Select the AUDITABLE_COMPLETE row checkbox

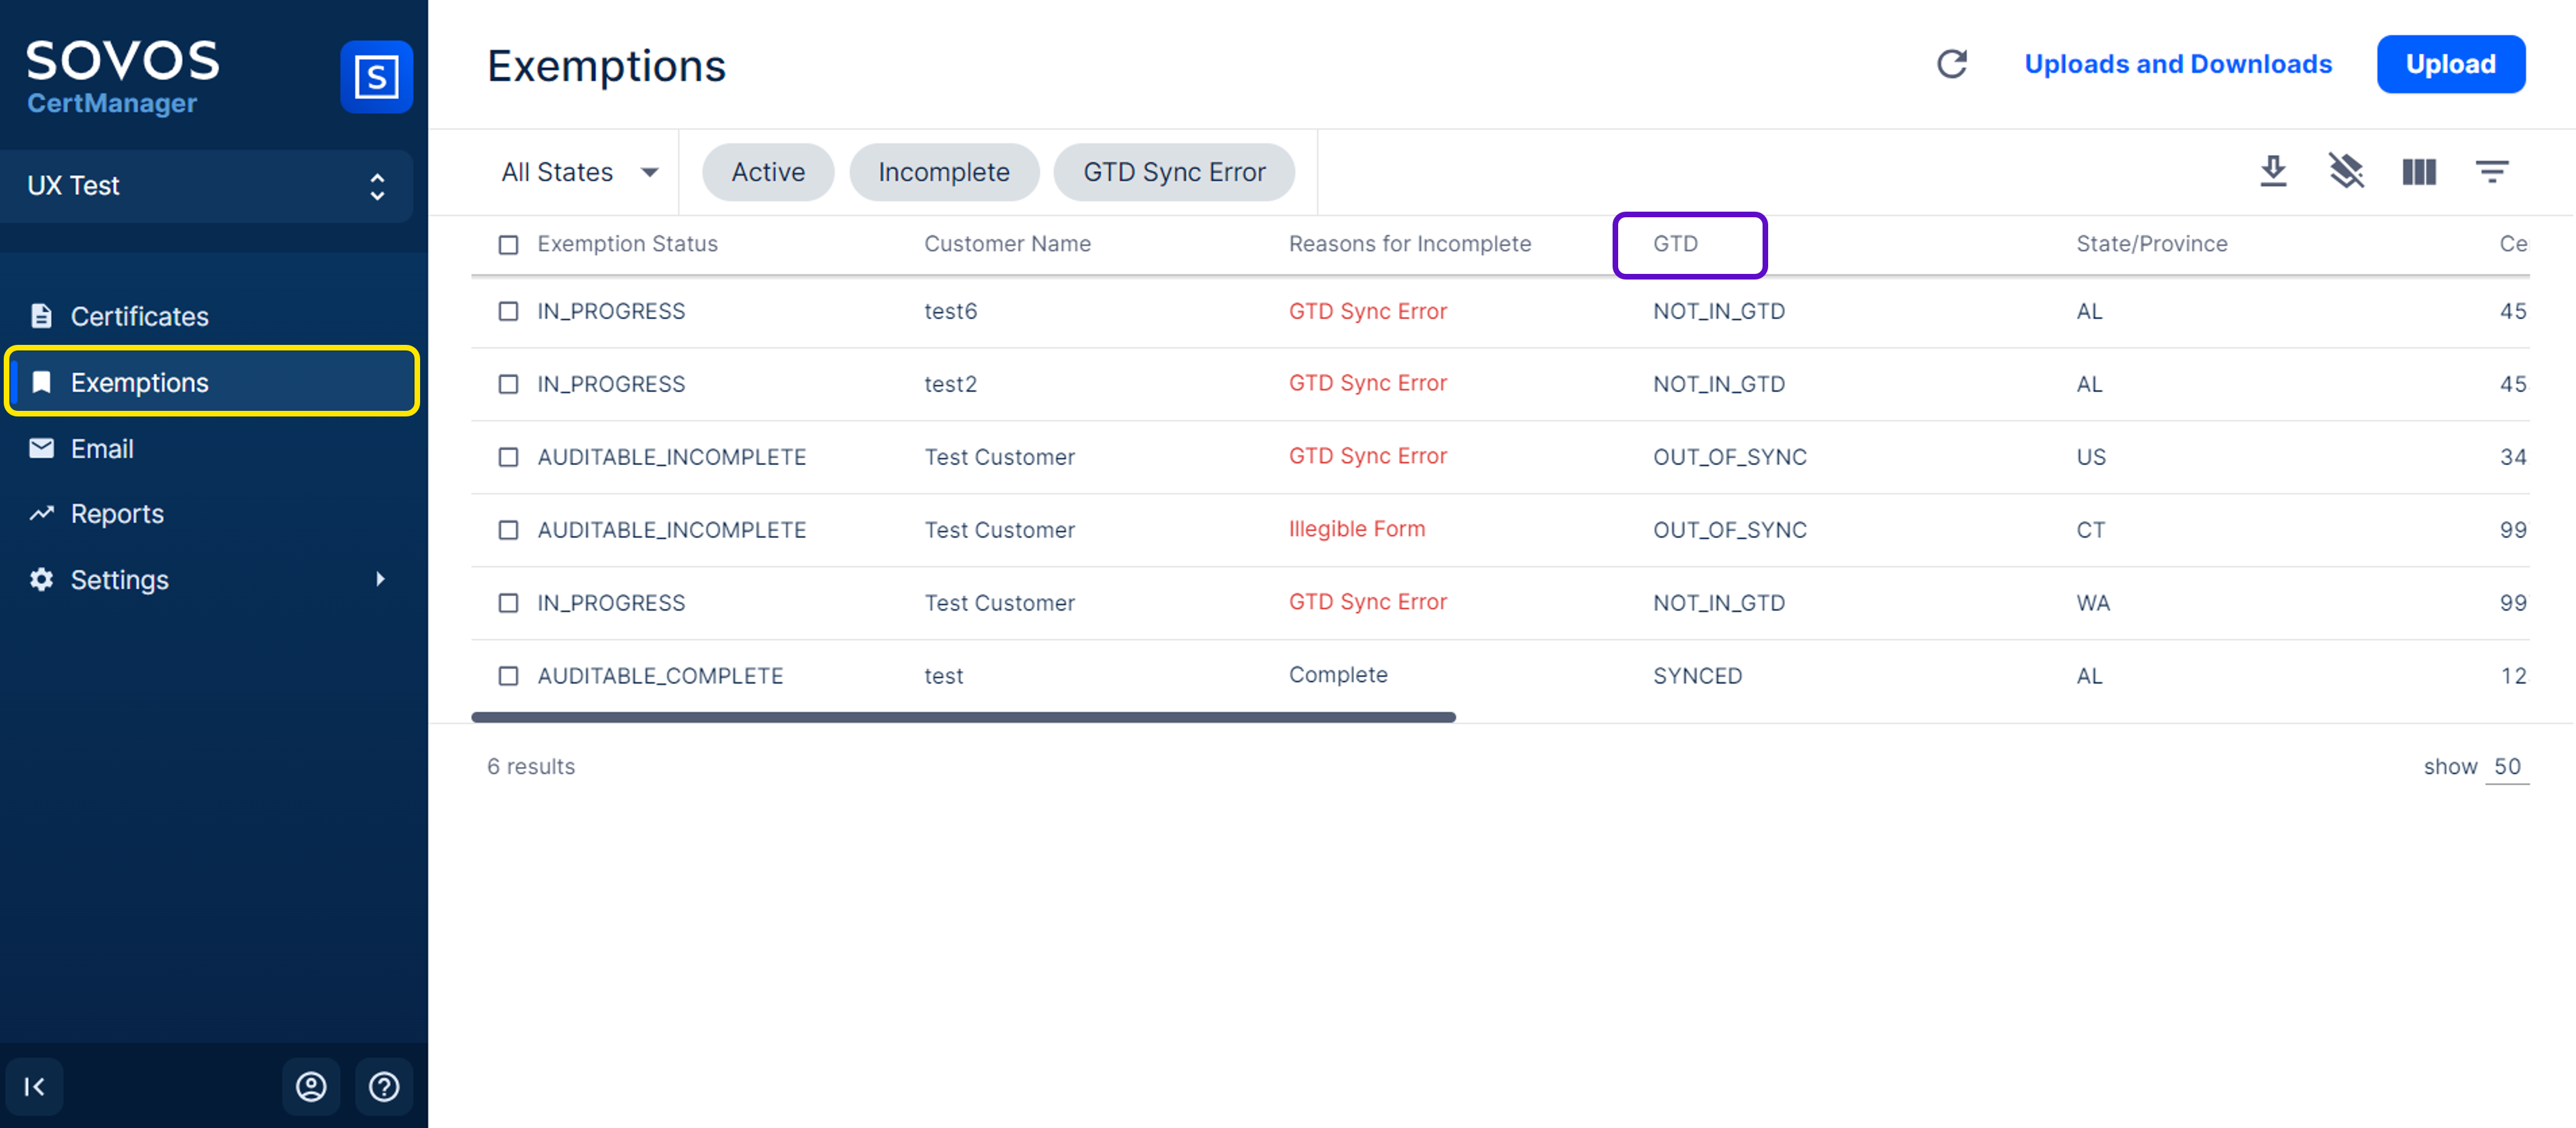[508, 676]
